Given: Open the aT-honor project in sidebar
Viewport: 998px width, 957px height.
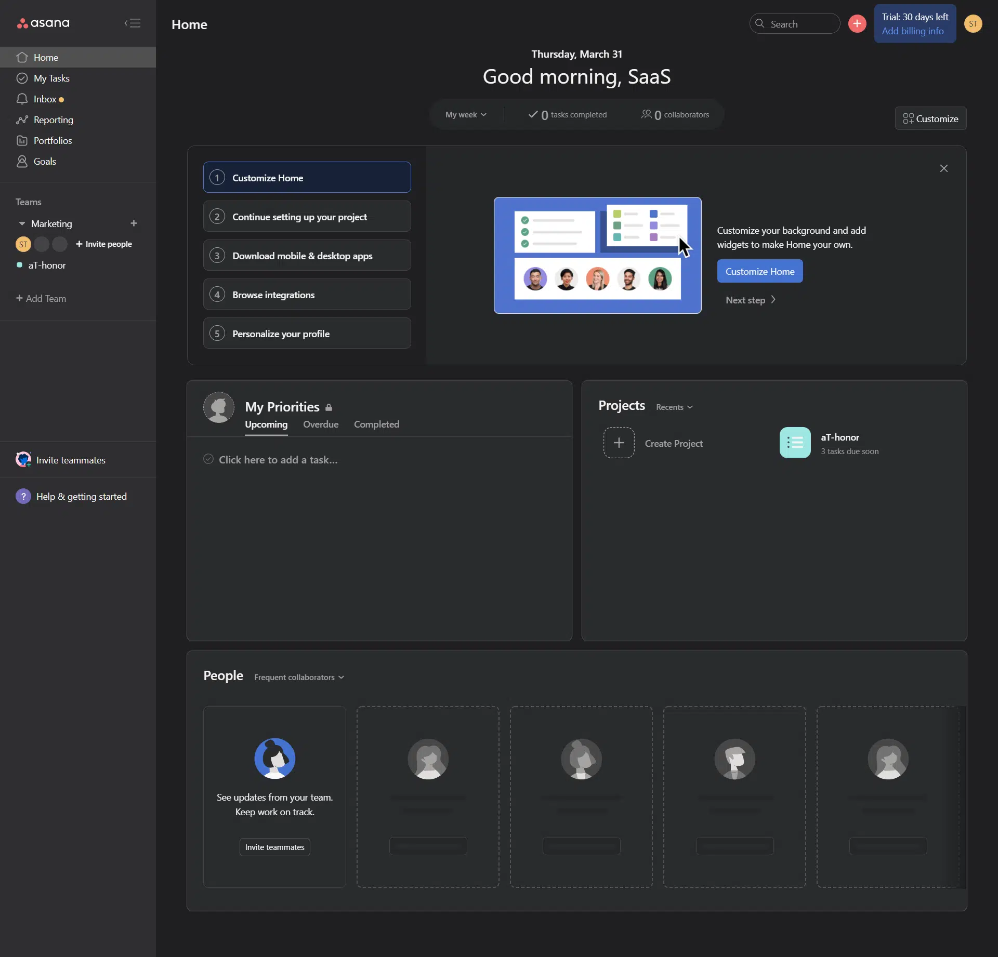Looking at the screenshot, I should point(47,265).
